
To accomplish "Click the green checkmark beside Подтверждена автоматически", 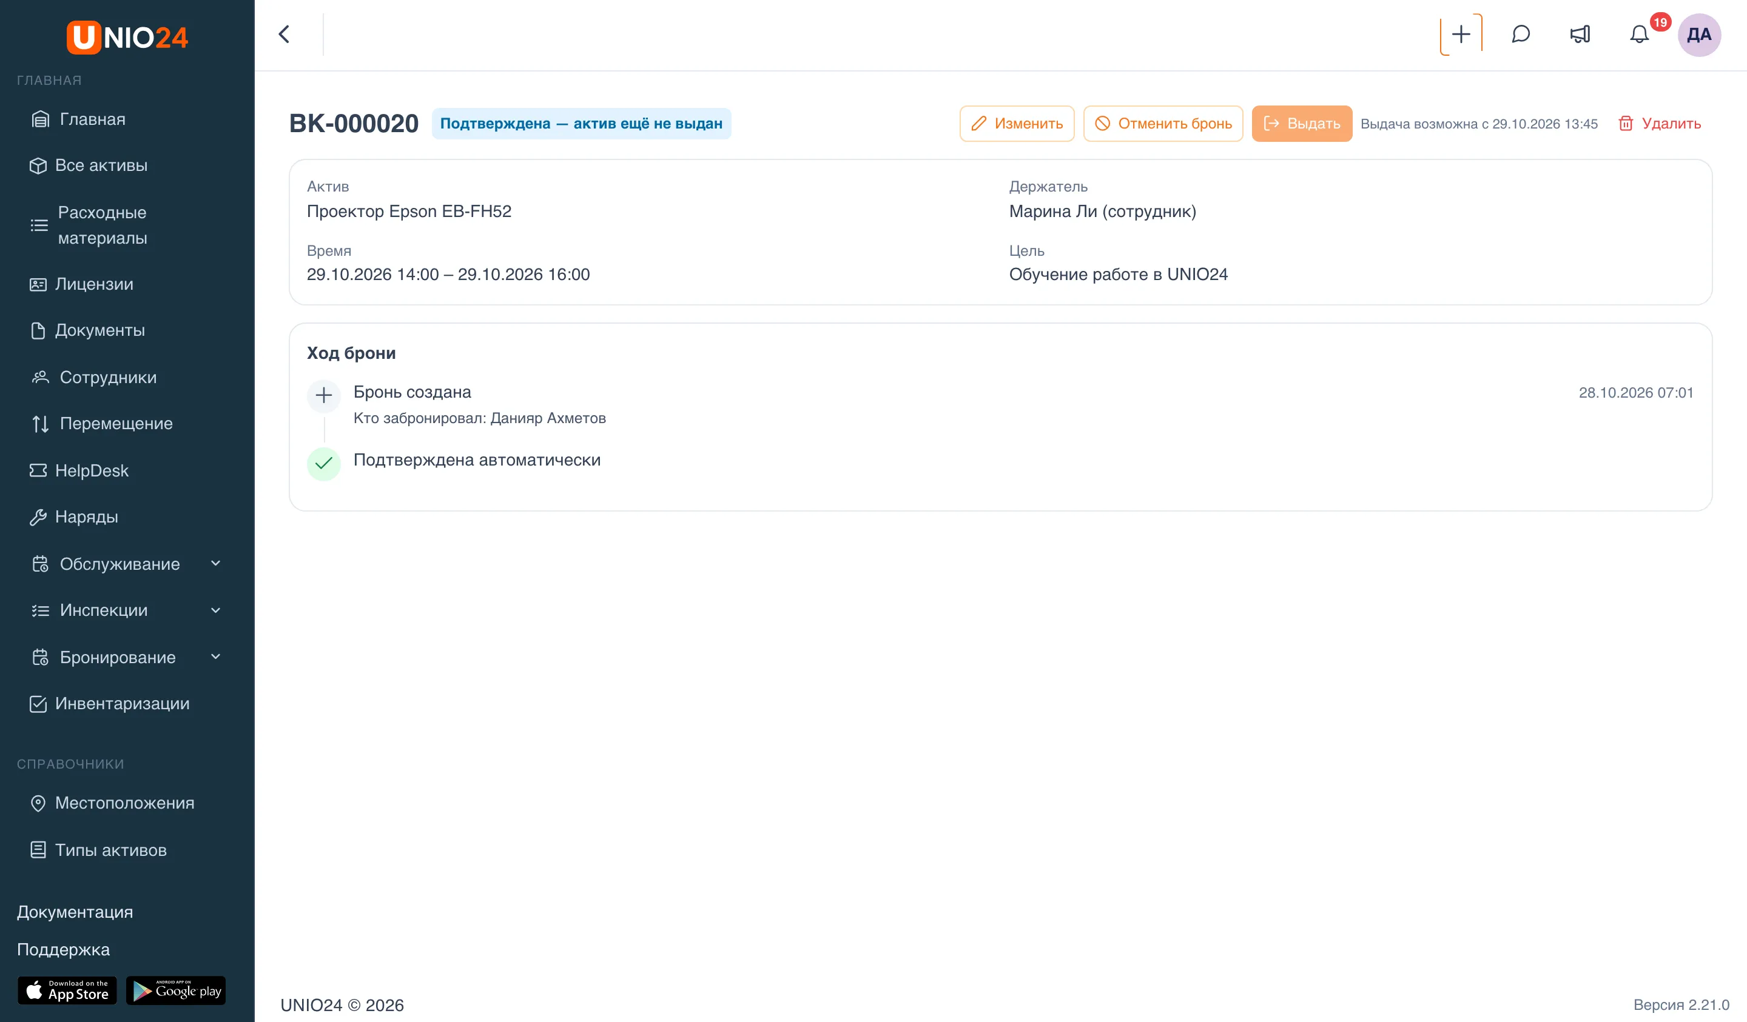I will click(x=324, y=464).
